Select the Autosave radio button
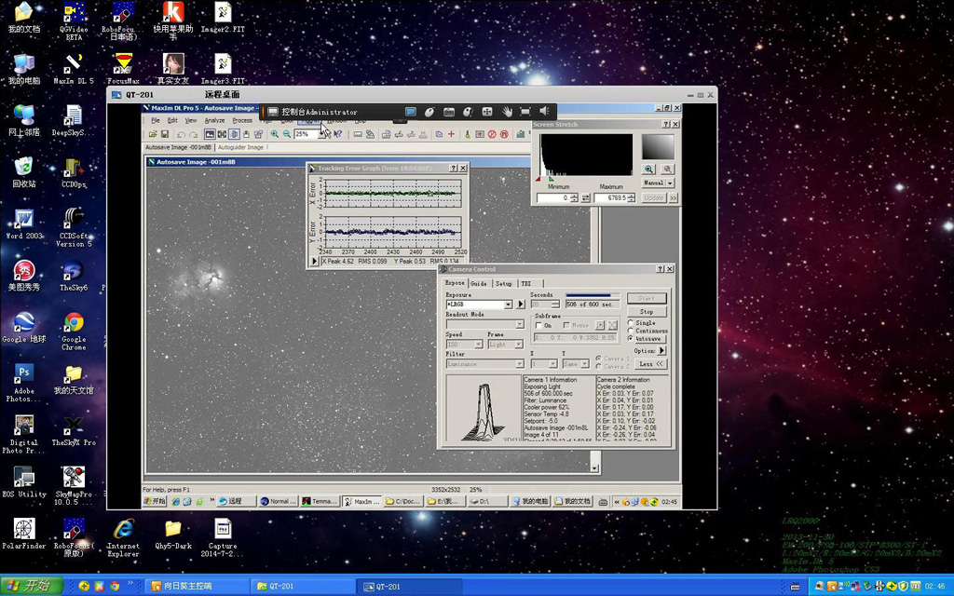Image resolution: width=954 pixels, height=596 pixels. pos(631,339)
